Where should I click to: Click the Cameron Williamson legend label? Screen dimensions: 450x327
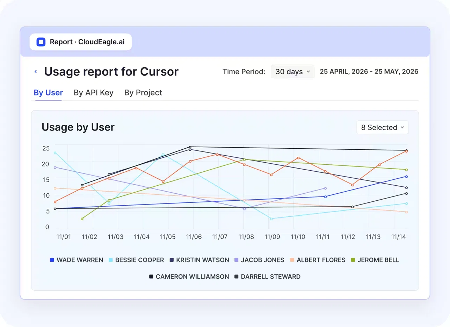tap(193, 277)
